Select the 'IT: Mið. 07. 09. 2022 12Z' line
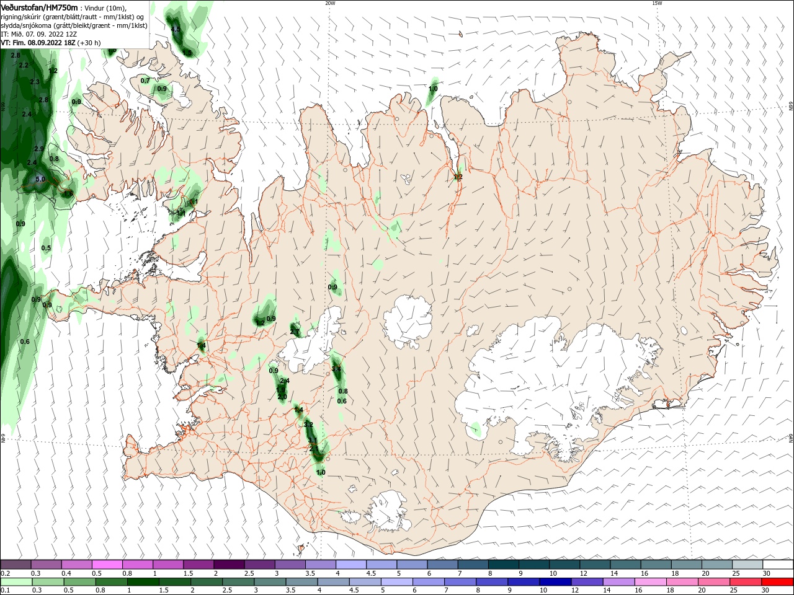This screenshot has height=595, width=794. point(39,34)
